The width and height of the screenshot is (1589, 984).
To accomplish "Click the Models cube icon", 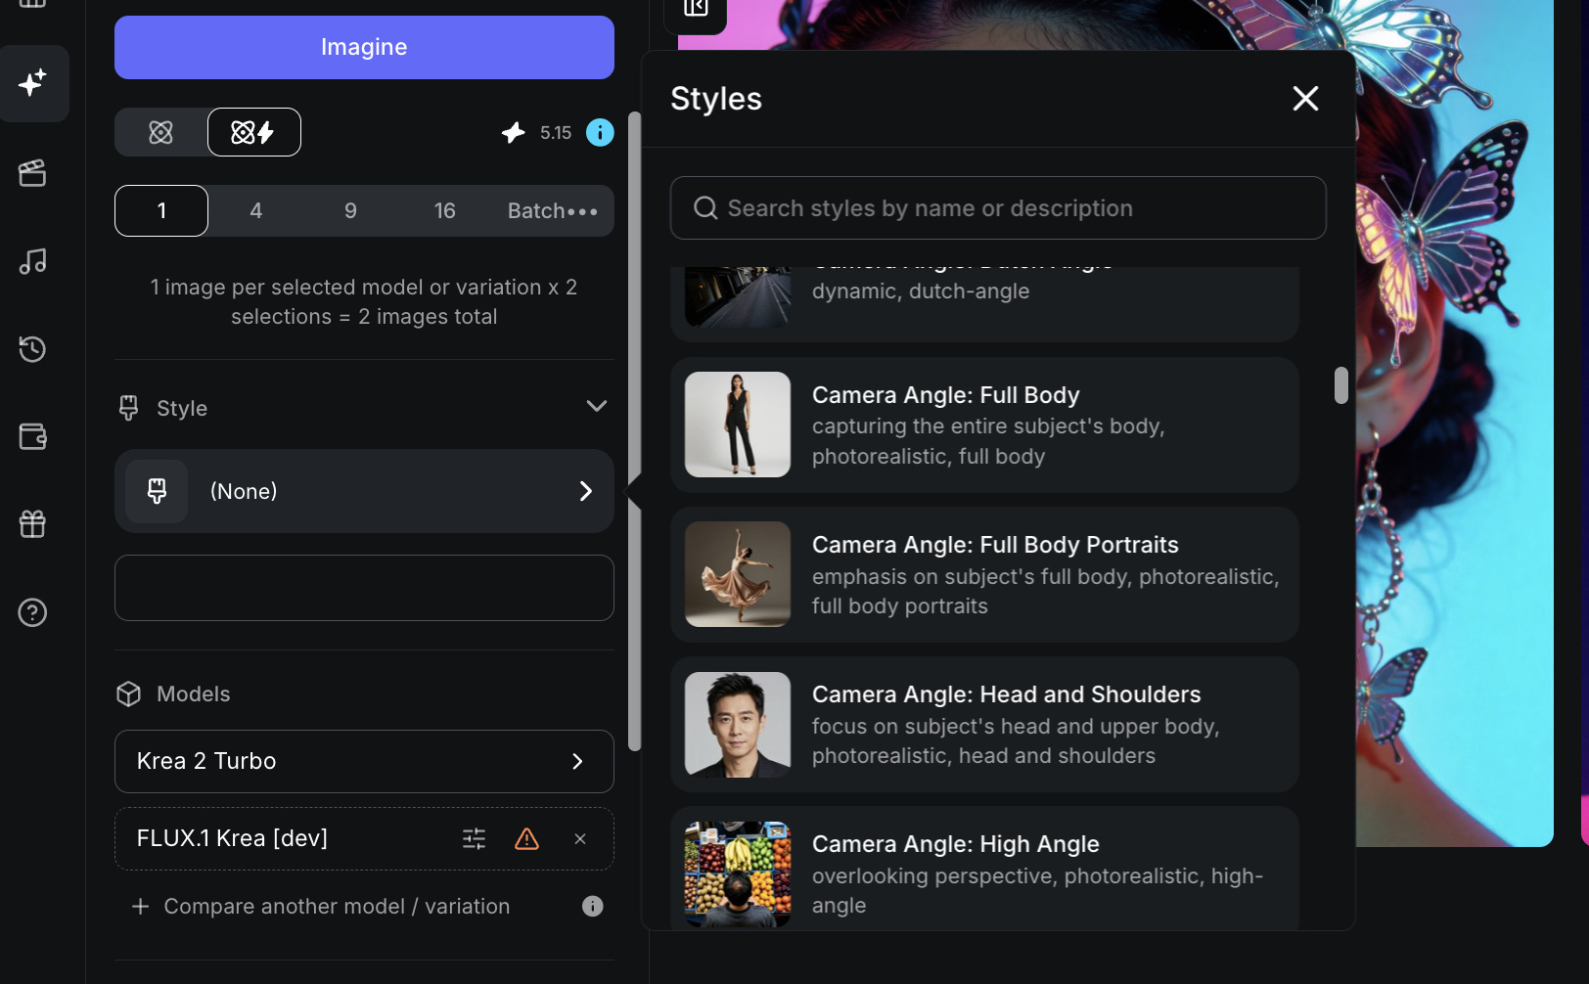I will 128,693.
